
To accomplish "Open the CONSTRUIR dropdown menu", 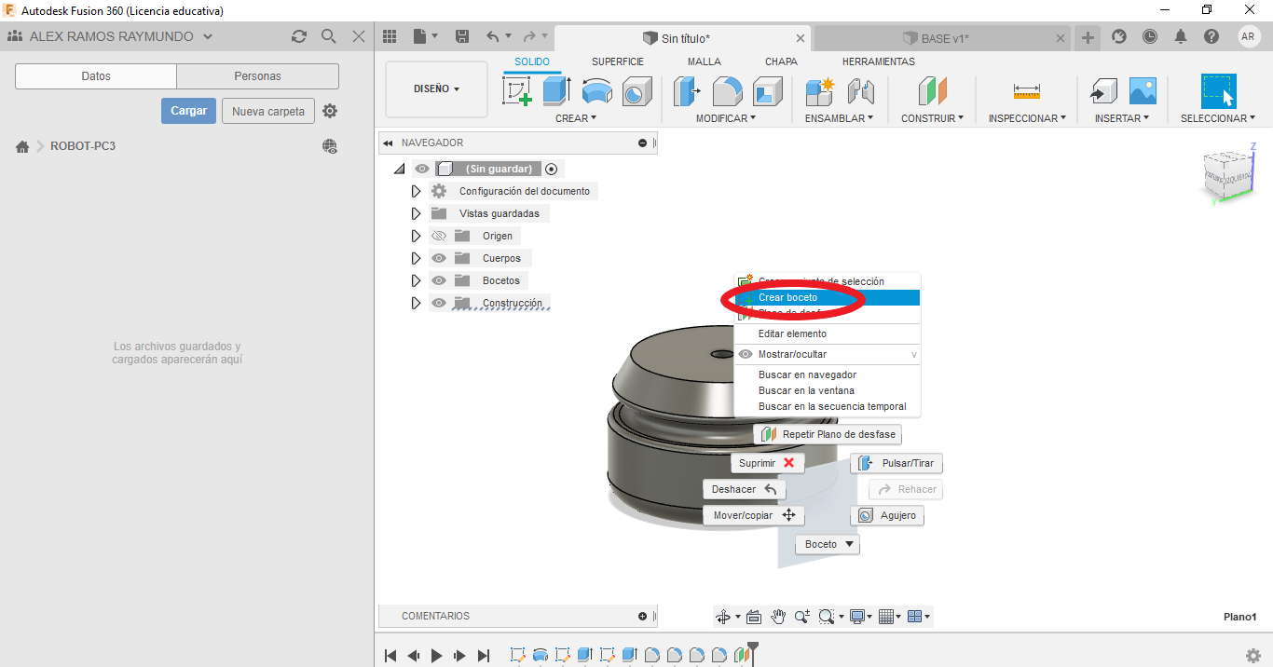I will click(932, 118).
